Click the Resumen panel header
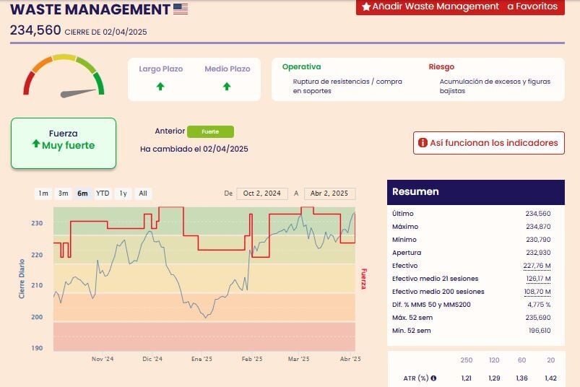This screenshot has height=387, width=580. (x=476, y=192)
